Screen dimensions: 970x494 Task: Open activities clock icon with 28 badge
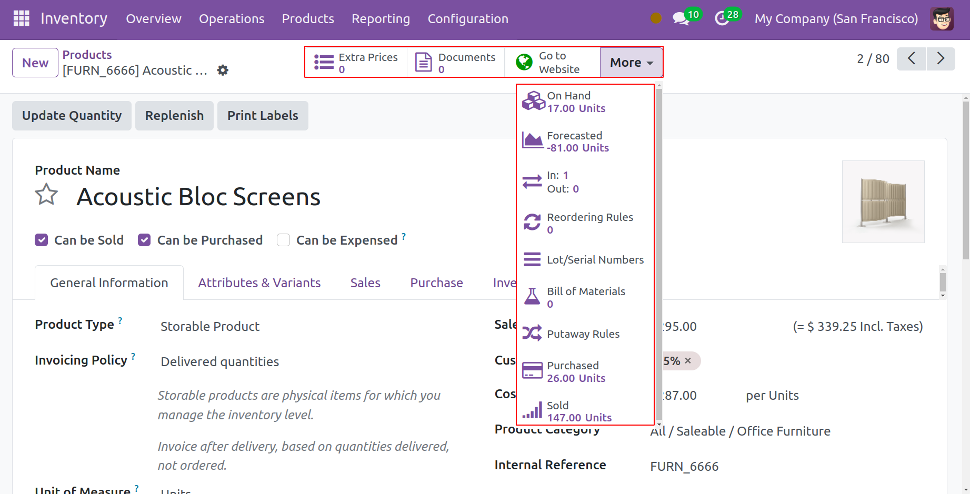722,19
